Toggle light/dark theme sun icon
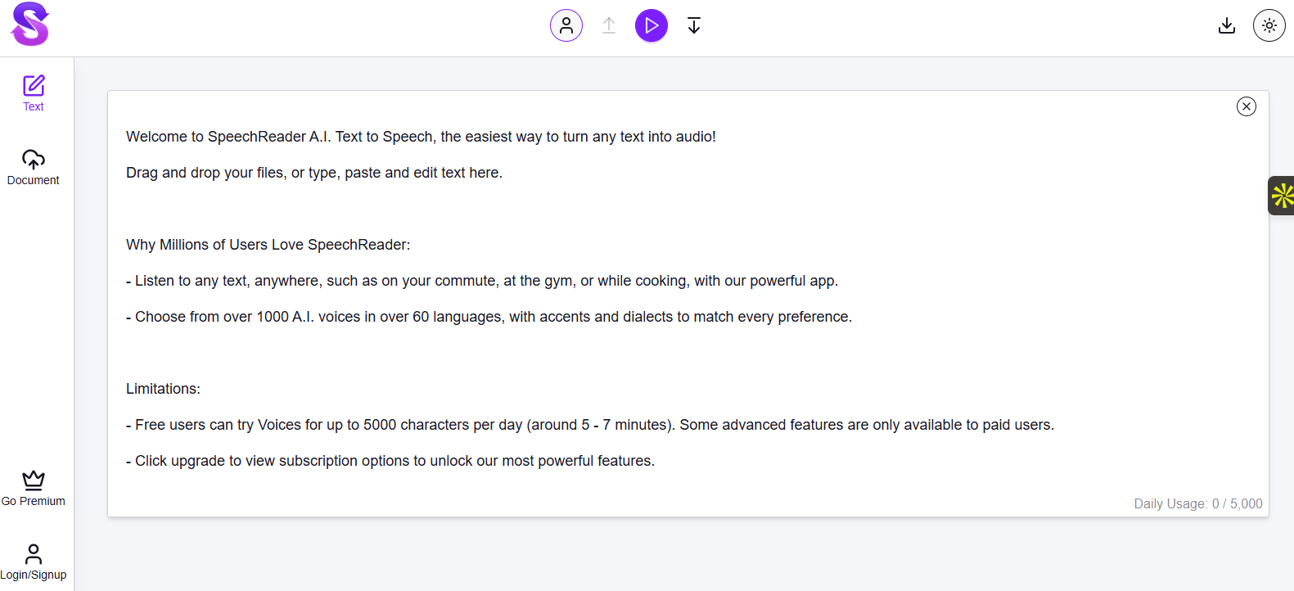This screenshot has width=1294, height=591. (x=1269, y=25)
